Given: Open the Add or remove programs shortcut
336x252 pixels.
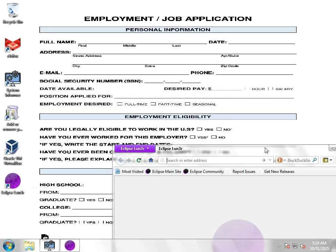Looking at the screenshot, I should point(13,118).
